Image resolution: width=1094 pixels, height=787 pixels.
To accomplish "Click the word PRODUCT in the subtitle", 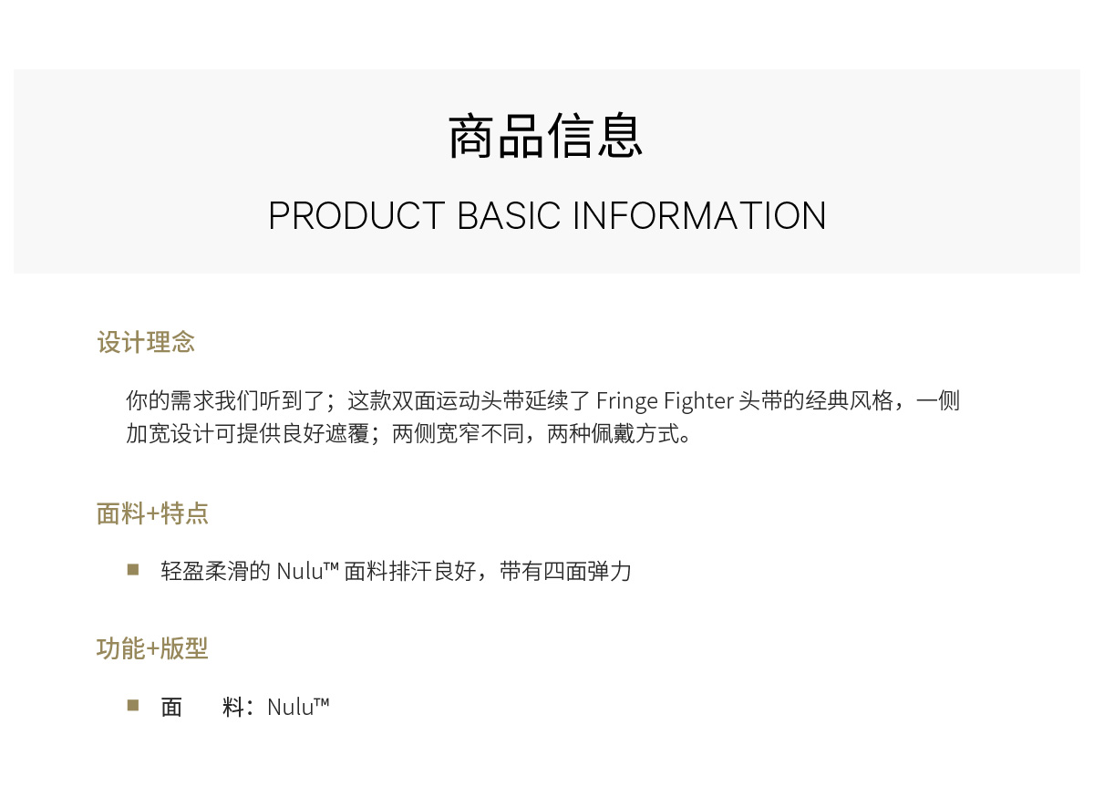I will point(356,216).
